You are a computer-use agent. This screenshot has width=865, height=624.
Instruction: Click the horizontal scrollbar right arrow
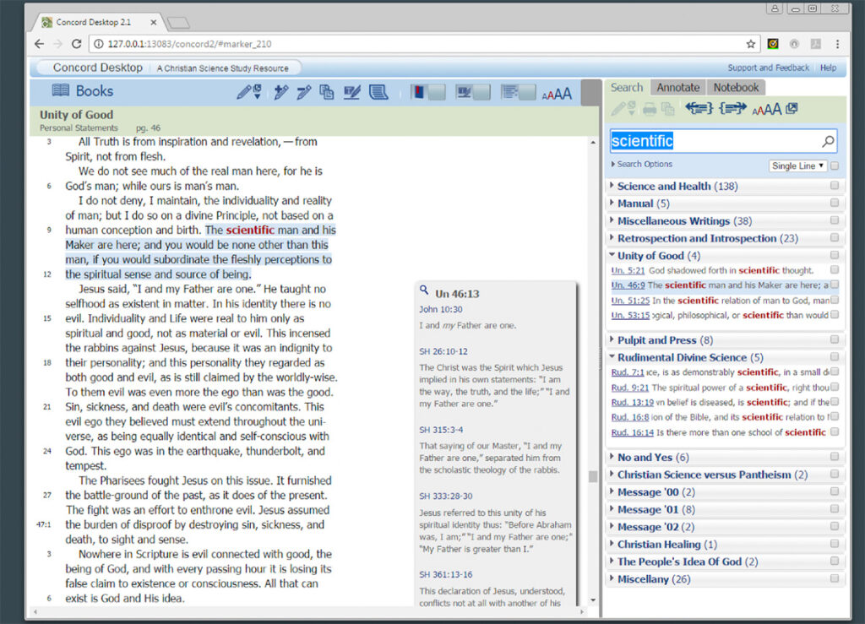click(582, 611)
